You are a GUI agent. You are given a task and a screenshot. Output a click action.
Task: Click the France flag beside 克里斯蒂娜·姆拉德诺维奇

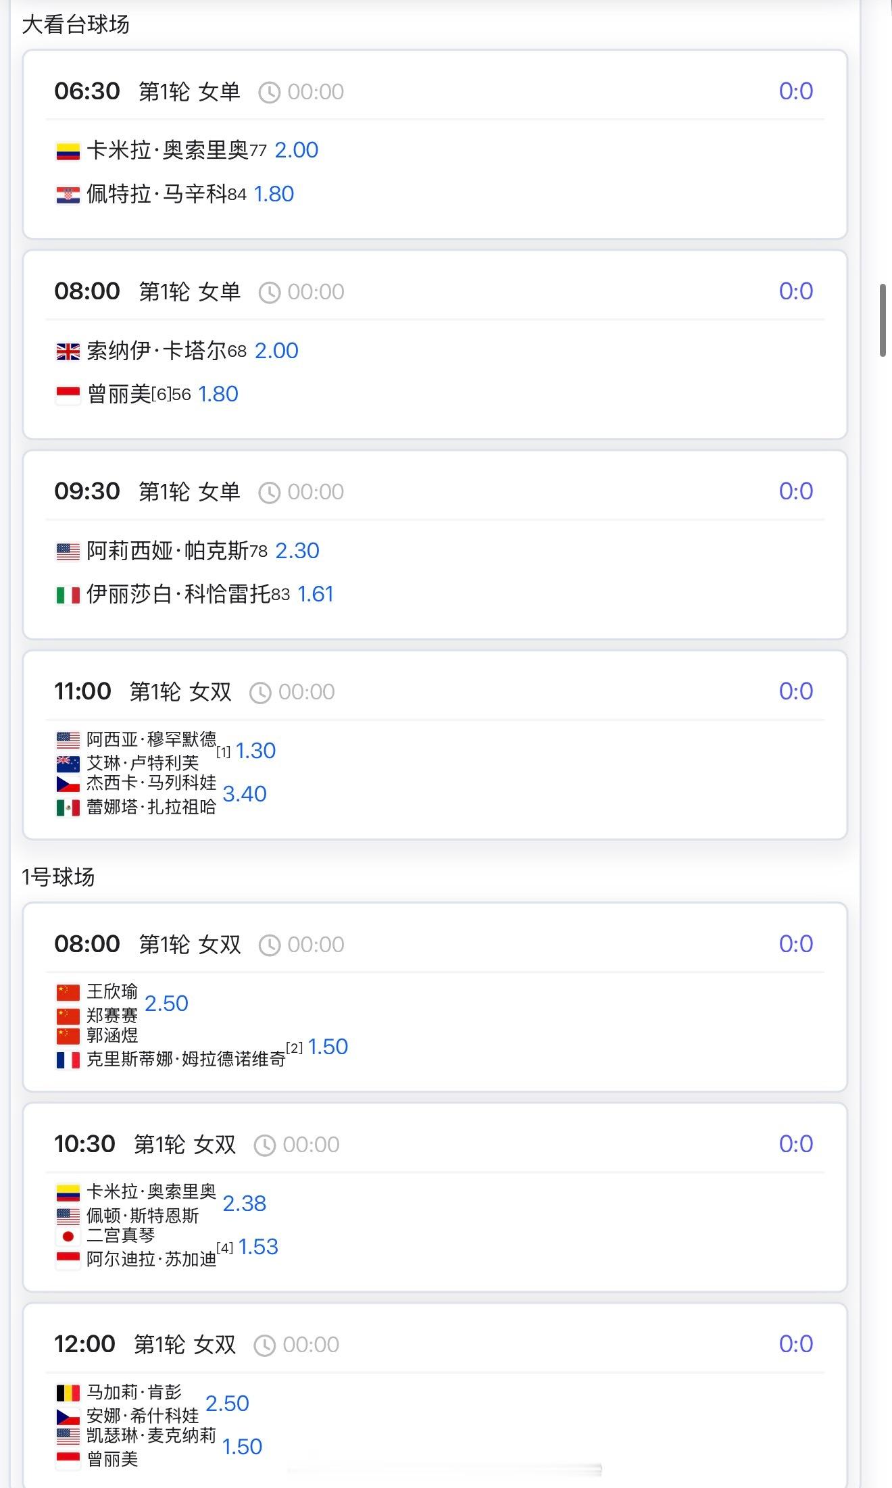(68, 1060)
